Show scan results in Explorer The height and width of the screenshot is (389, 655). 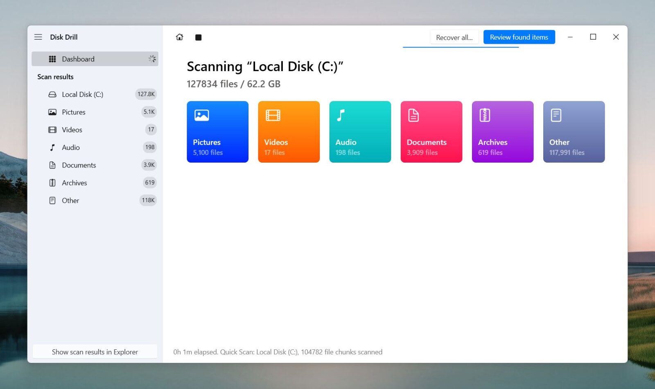[x=95, y=351]
